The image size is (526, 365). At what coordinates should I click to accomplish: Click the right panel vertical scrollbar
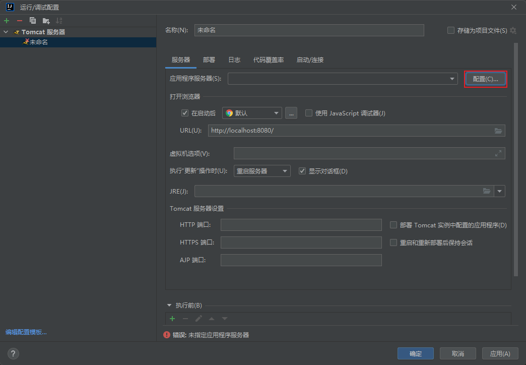(516, 159)
